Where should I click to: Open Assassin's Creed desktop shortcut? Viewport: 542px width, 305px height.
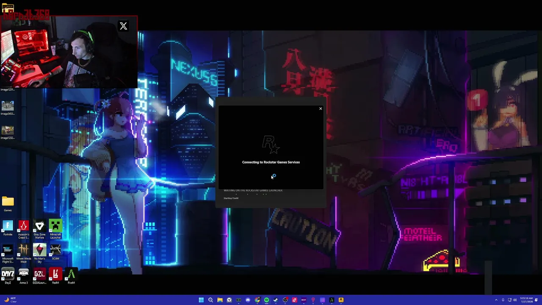24,229
